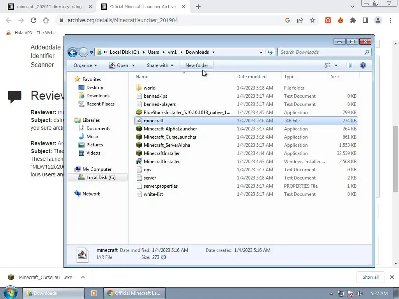Image resolution: width=399 pixels, height=299 pixels.
Task: Sort files by Name column
Action: coord(142,77)
